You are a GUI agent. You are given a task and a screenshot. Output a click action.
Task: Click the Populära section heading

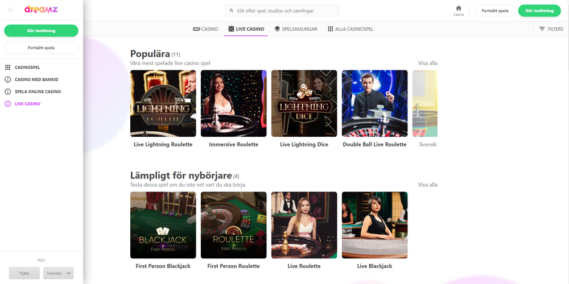(x=150, y=54)
